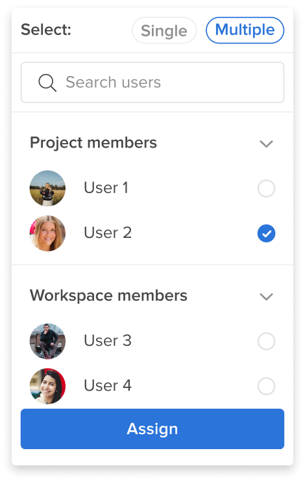This screenshot has height=481, width=305.
Task: Click the Assign button
Action: (x=152, y=428)
